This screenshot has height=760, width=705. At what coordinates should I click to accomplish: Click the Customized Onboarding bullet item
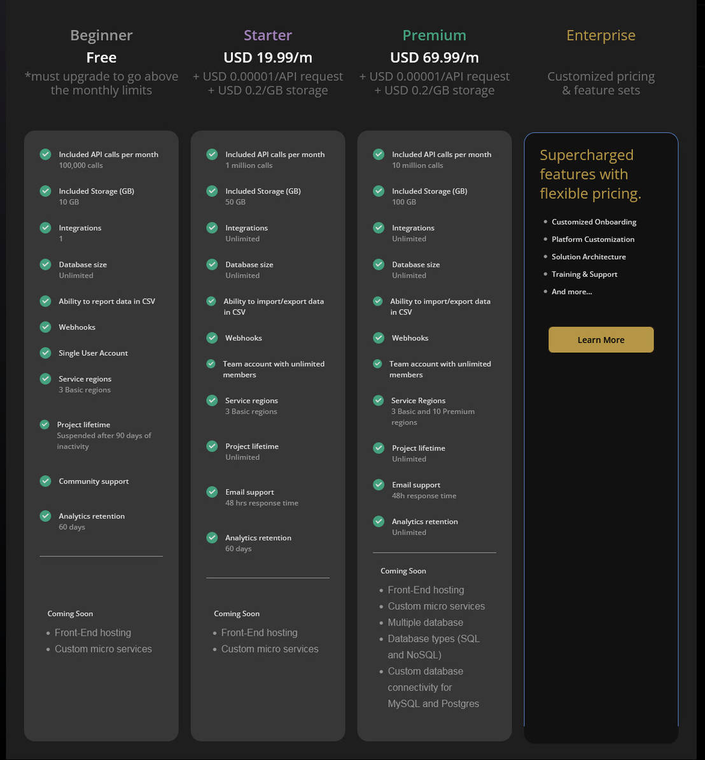click(x=594, y=222)
